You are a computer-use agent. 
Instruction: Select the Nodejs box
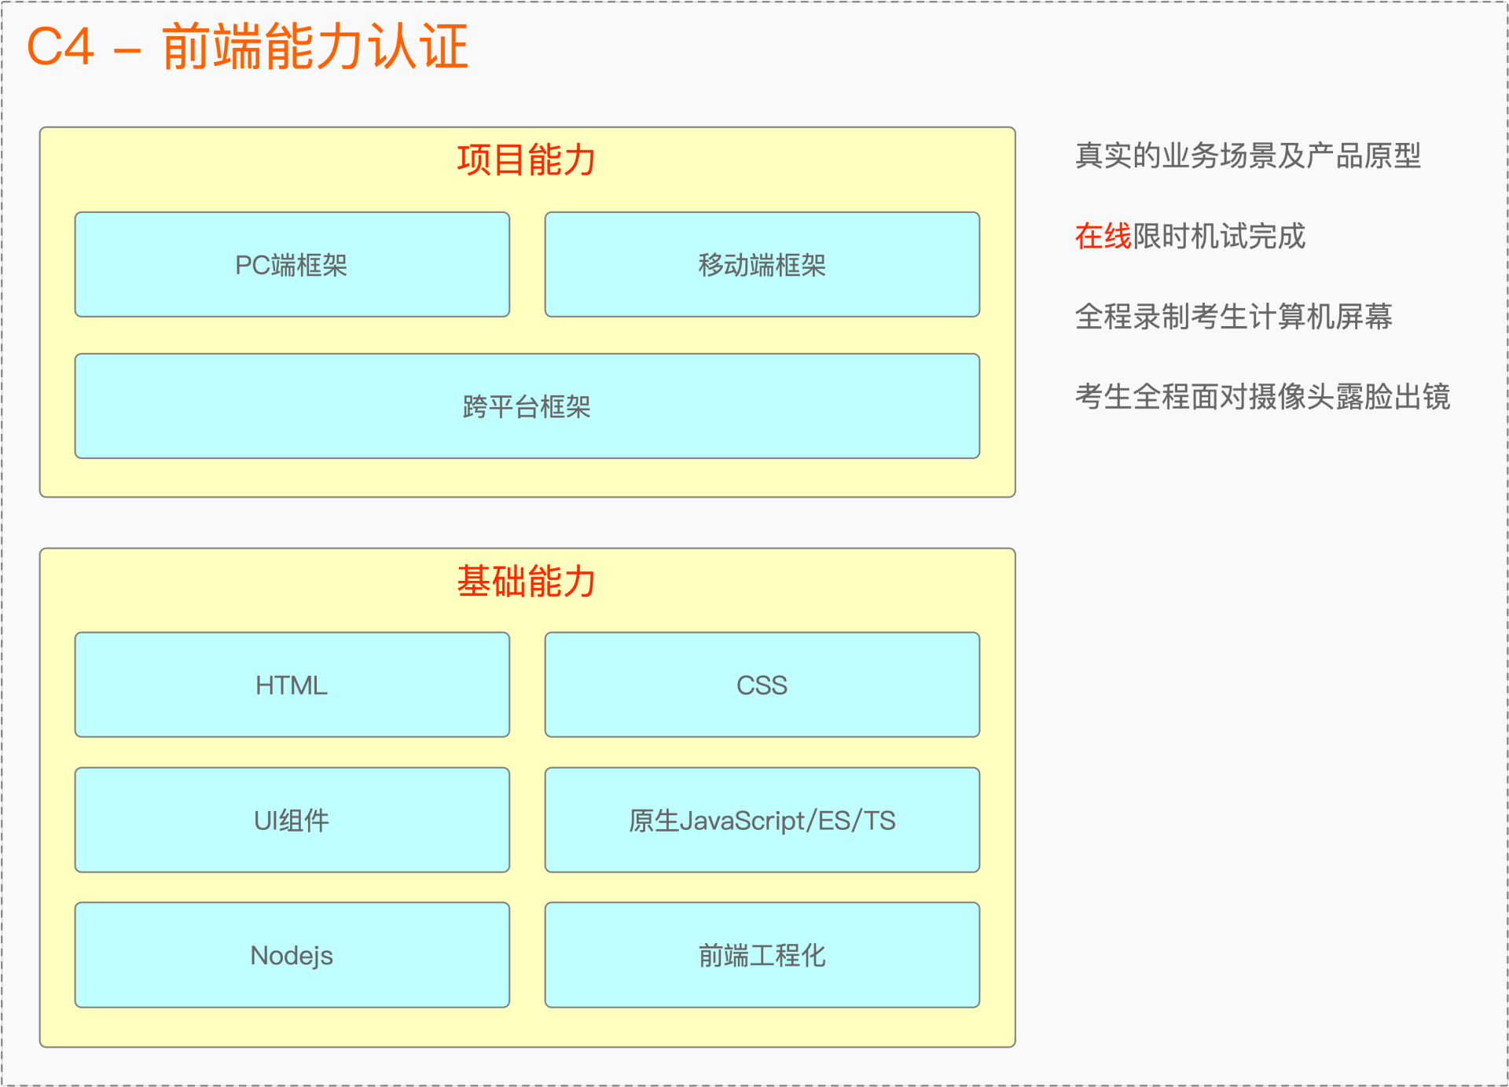tap(292, 955)
